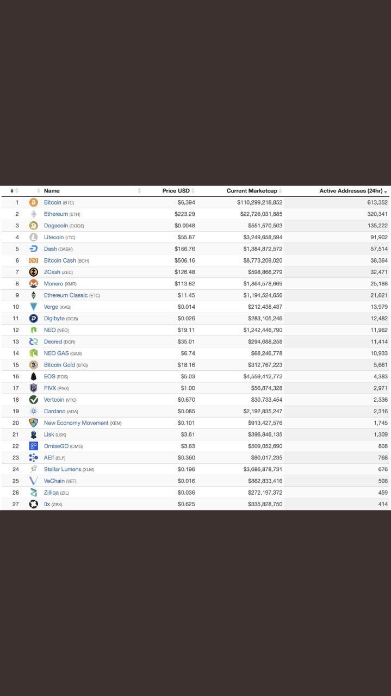The image size is (391, 696).
Task: Click the Ethereum diamond logo icon
Action: coord(33,214)
